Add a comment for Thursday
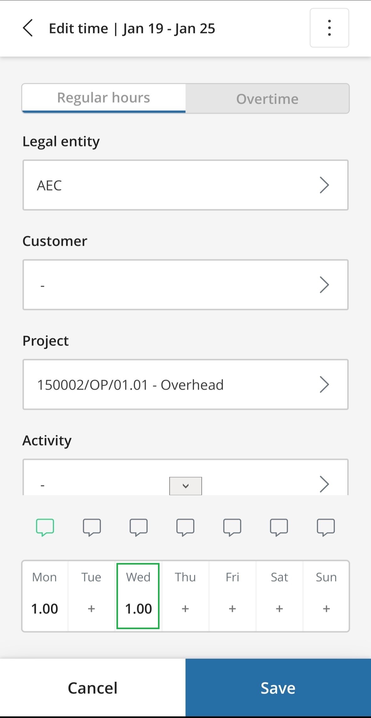This screenshot has height=718, width=371. pyautogui.click(x=185, y=527)
